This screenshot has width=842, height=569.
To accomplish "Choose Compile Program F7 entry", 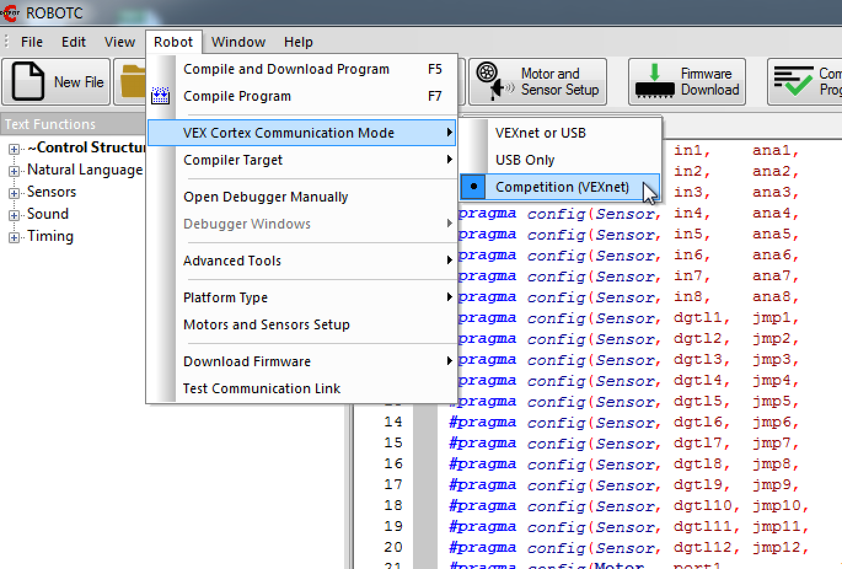I will click(301, 96).
